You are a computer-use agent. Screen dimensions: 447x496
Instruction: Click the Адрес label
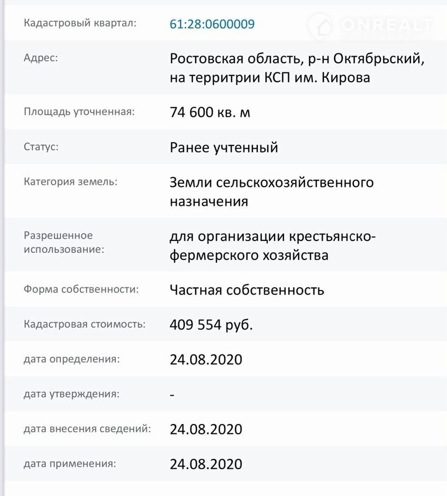40,58
